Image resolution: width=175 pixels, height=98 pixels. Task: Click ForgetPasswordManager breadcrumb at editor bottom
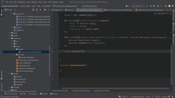[x=81, y=91]
